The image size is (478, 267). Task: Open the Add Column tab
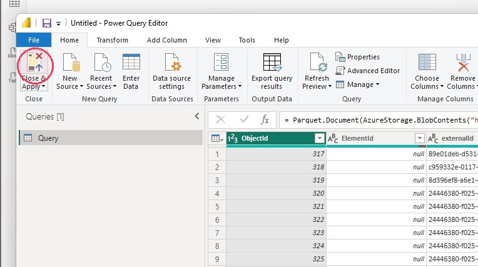coord(167,40)
